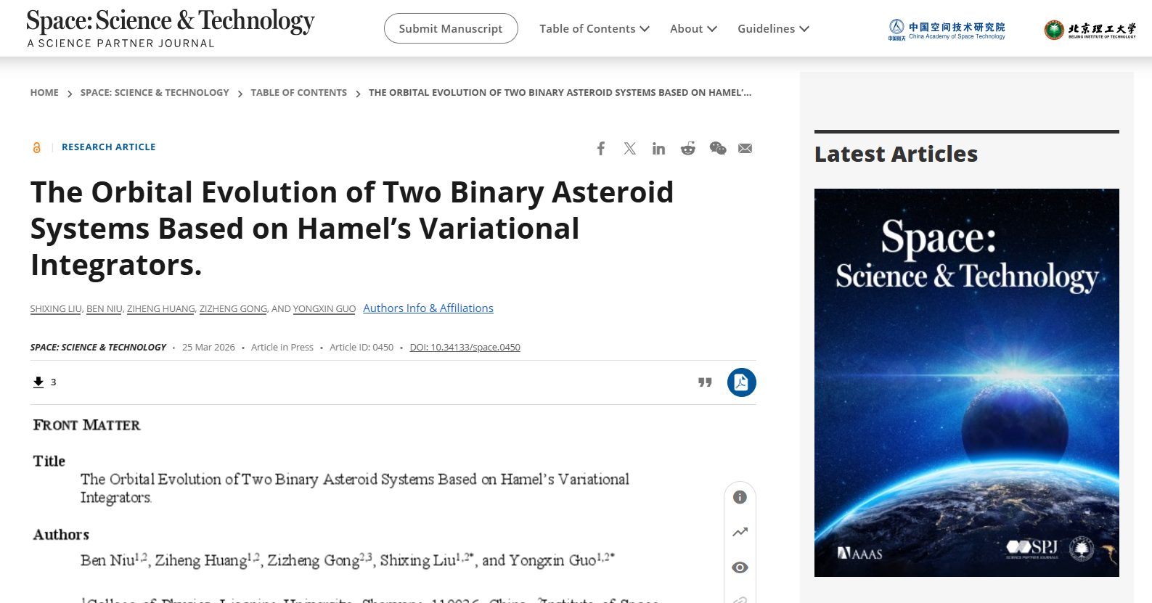Open the Guidelines dropdown menu
1152x603 pixels.
773,29
